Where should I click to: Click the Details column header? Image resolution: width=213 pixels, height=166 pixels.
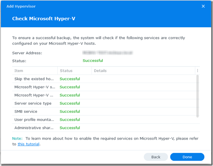point(143,71)
